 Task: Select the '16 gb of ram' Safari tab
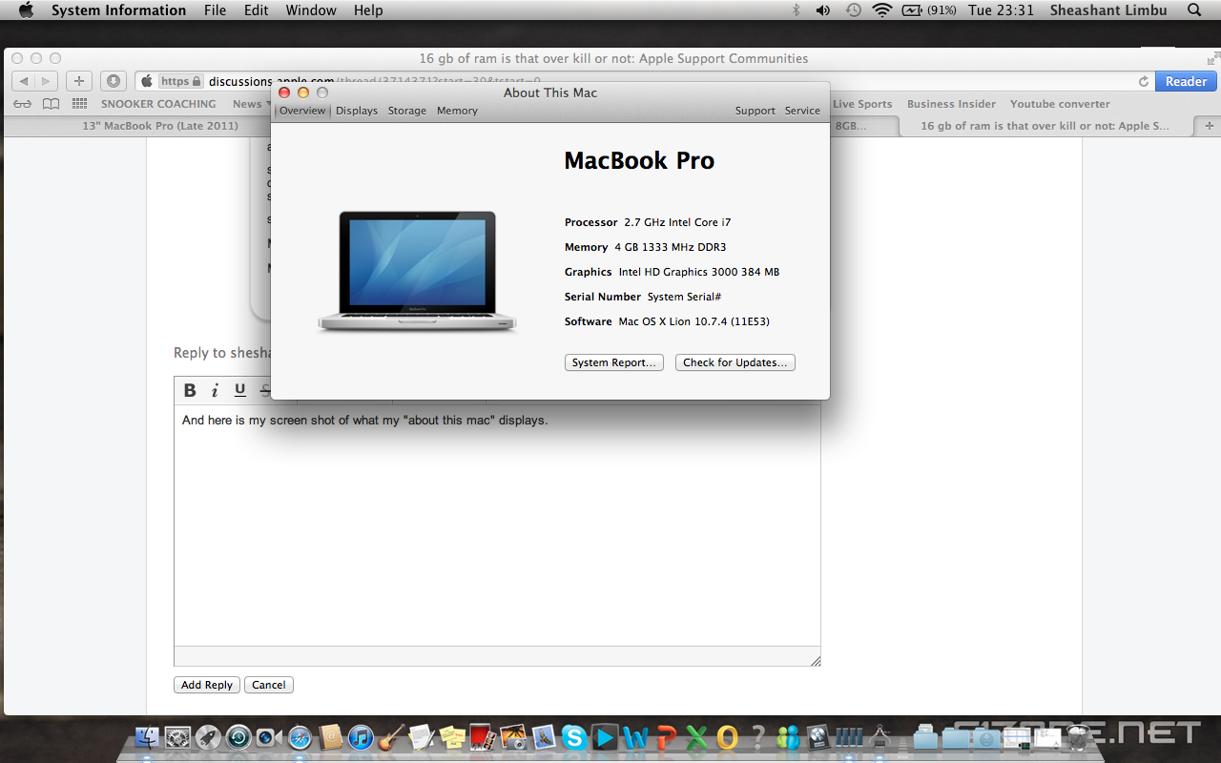1045,126
